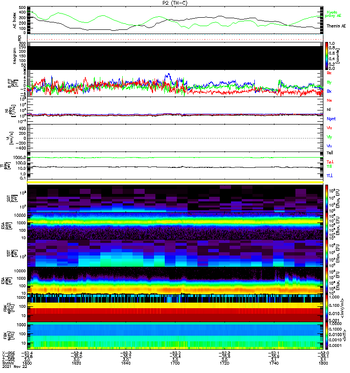The height and width of the screenshot is (373, 350).
Task: Click the 1620 time tick label
Action: [x=77, y=363]
